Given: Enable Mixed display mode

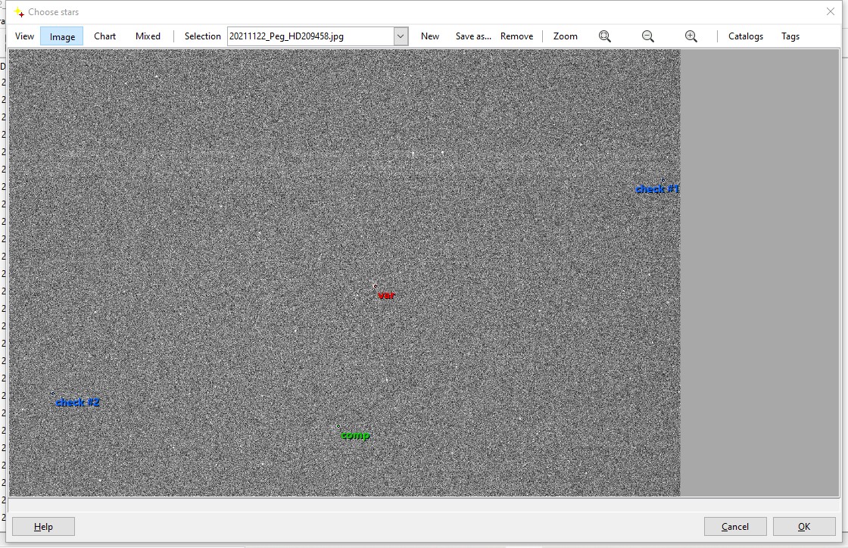Looking at the screenshot, I should [148, 36].
